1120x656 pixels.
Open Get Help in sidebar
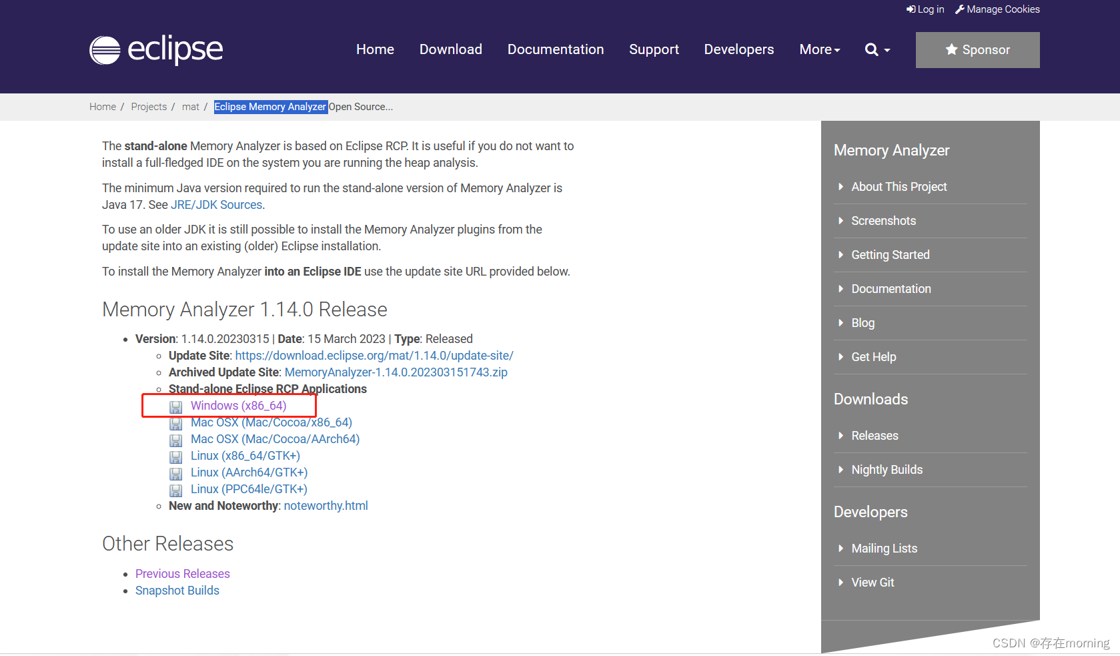[874, 357]
